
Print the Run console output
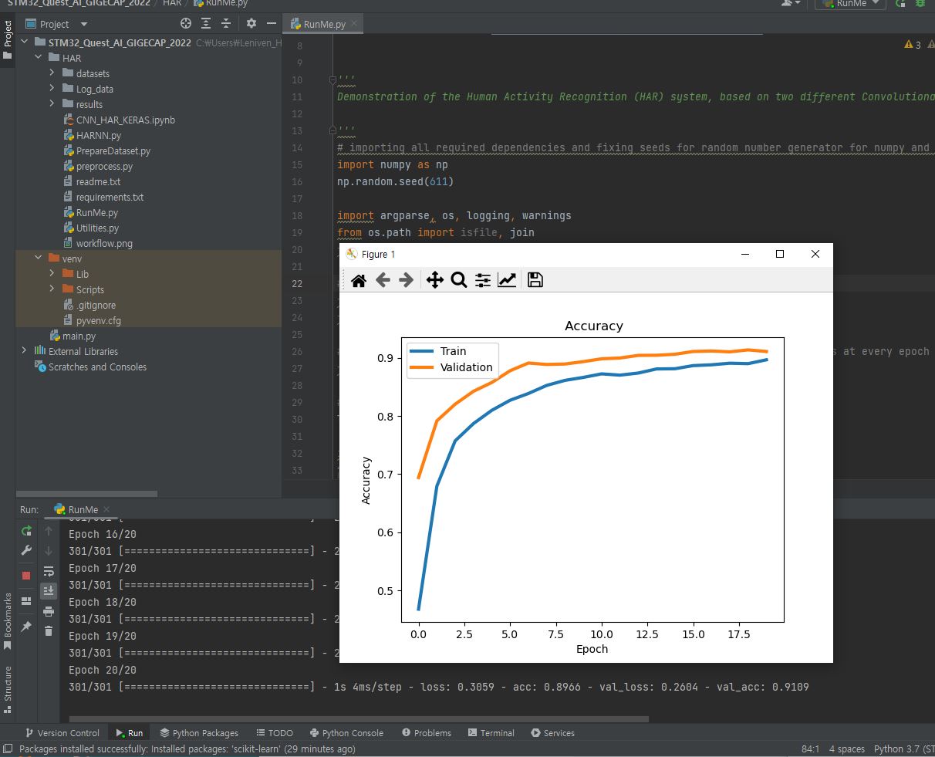click(49, 611)
